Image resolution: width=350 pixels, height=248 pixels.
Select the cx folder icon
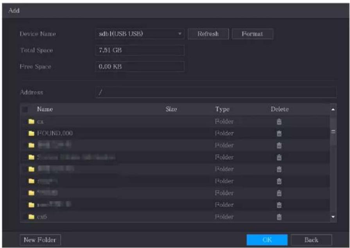tap(31, 121)
